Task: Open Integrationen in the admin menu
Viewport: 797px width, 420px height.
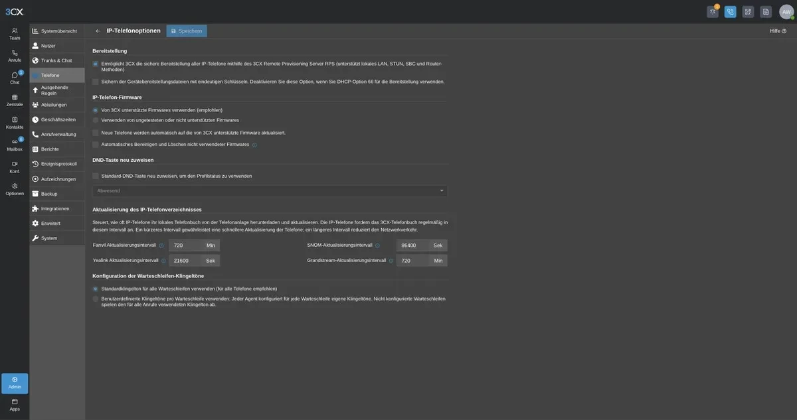Action: [x=57, y=208]
